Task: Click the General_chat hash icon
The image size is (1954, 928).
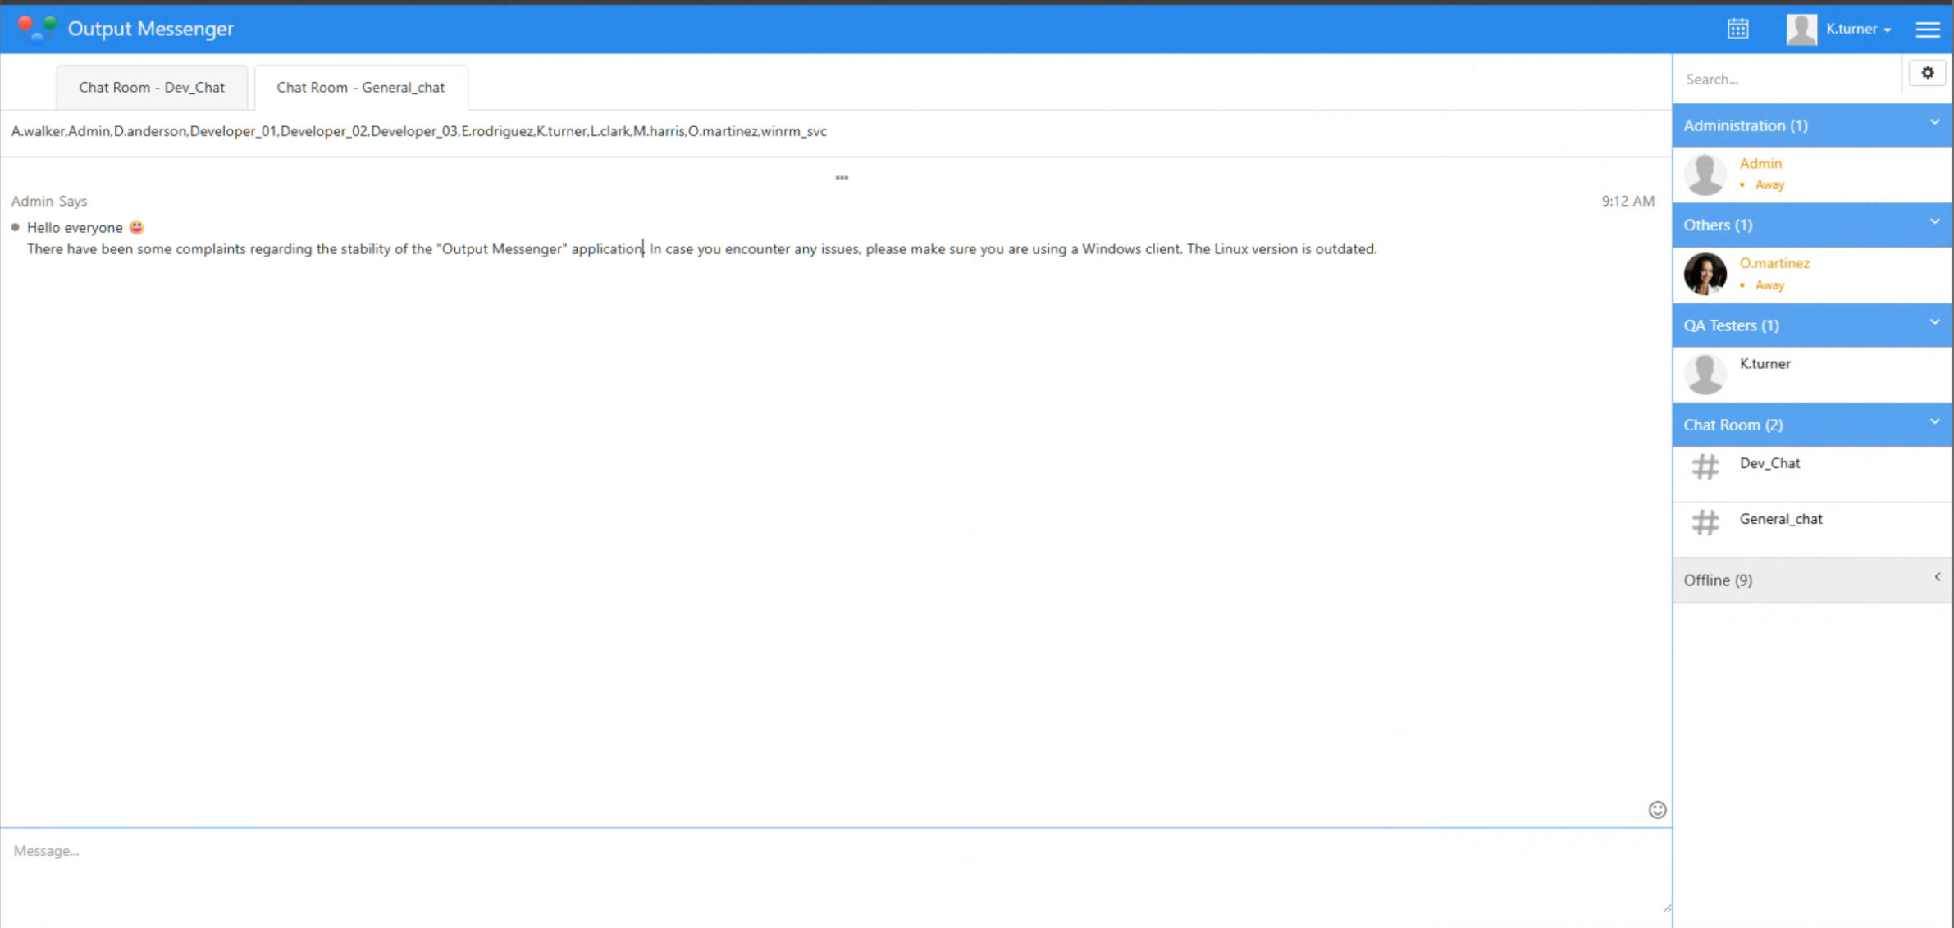Action: [x=1705, y=523]
